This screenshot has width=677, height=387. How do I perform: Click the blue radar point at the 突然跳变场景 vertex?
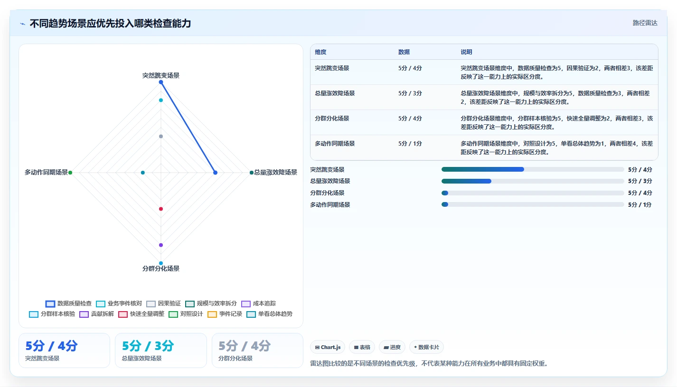[x=161, y=82]
